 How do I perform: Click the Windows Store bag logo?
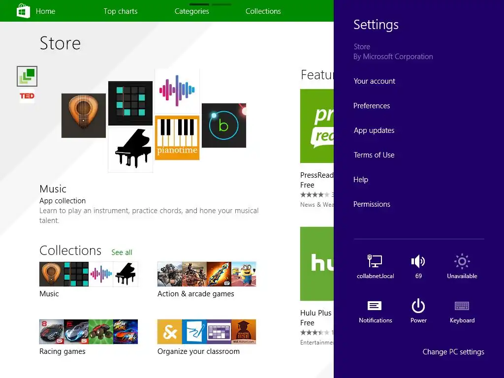(23, 11)
